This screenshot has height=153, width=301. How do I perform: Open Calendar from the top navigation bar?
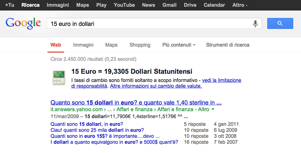point(214,5)
